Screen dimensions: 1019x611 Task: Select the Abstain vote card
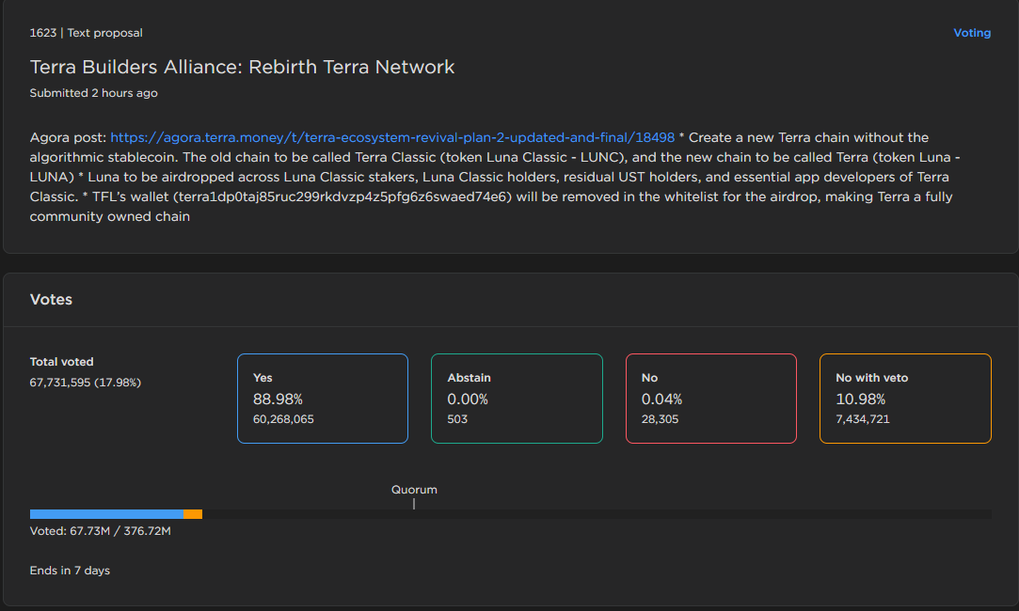(x=517, y=398)
